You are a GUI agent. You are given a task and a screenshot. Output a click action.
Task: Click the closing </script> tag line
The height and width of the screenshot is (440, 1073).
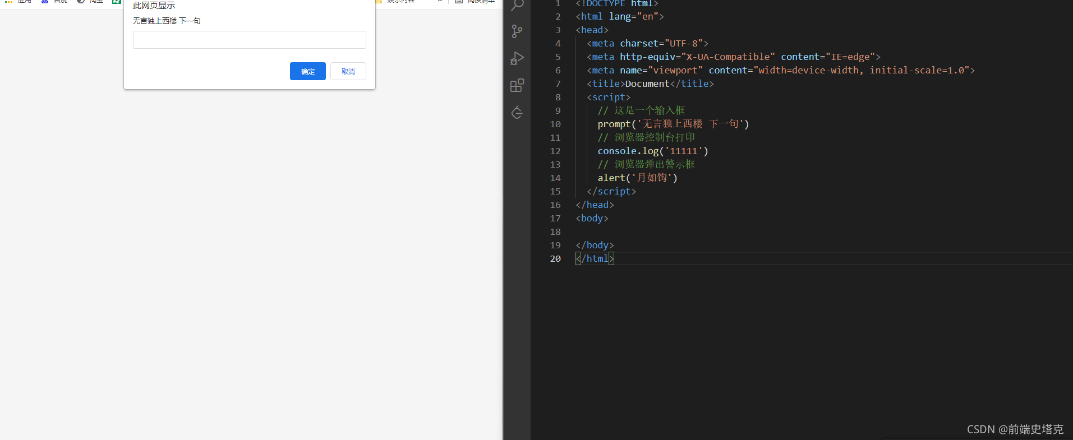pos(611,191)
